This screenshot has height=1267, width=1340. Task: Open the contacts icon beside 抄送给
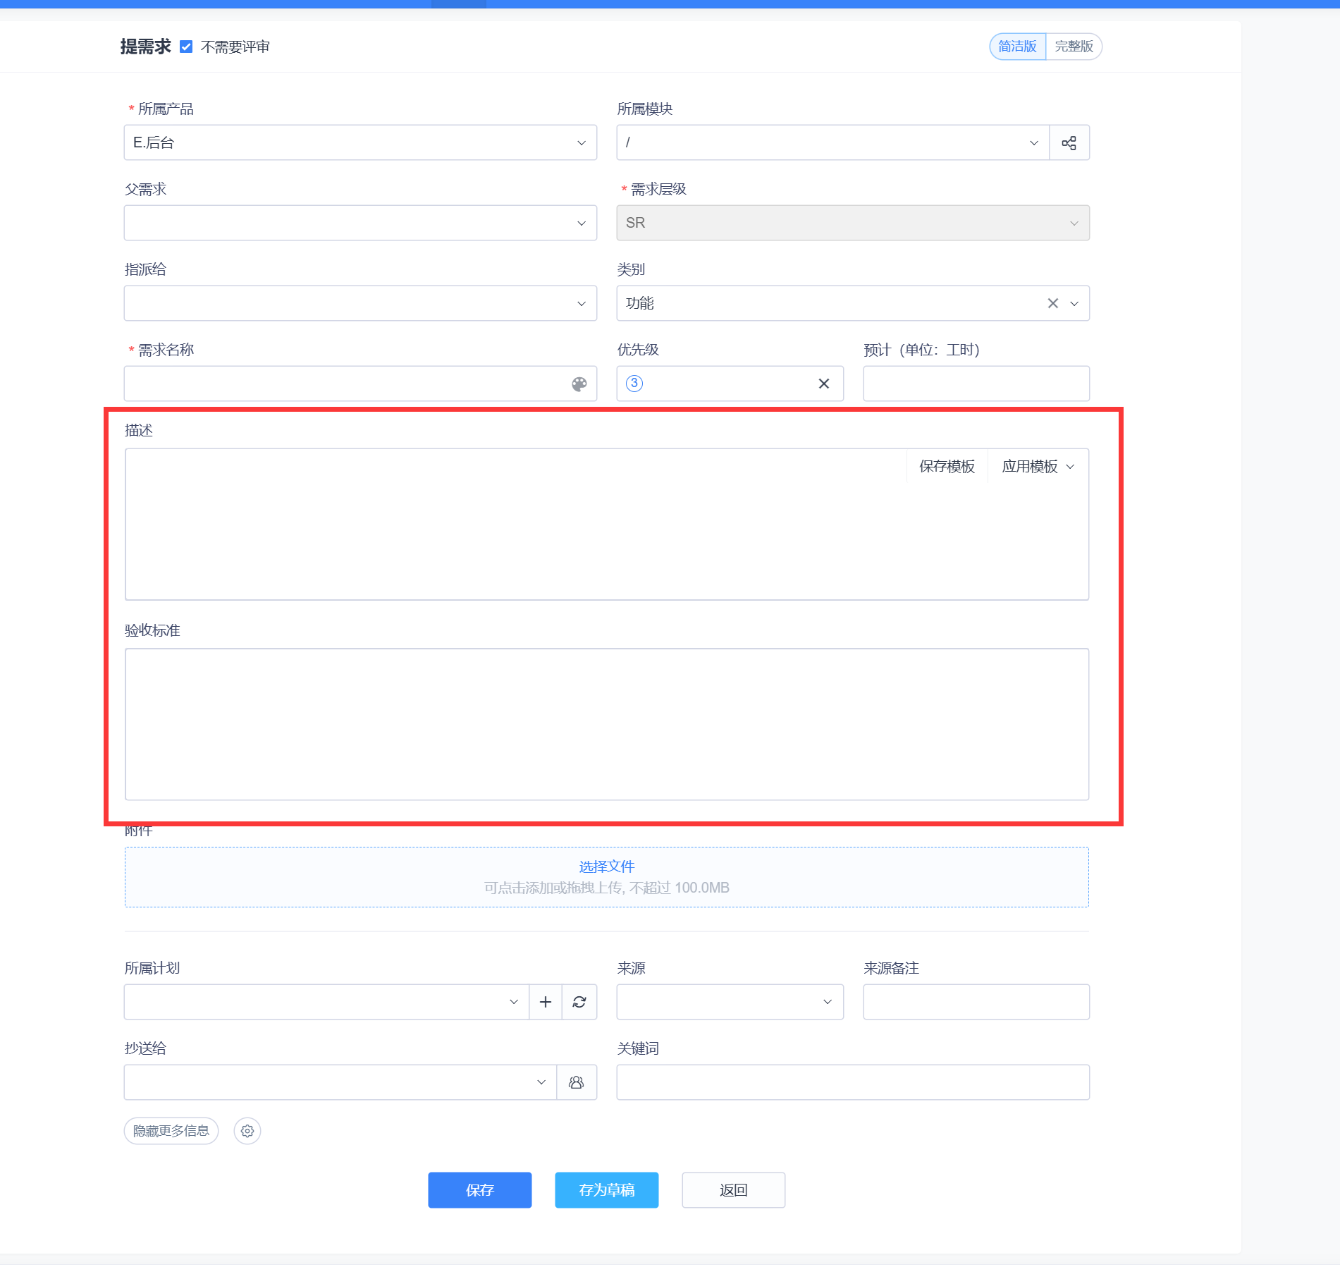[577, 1082]
